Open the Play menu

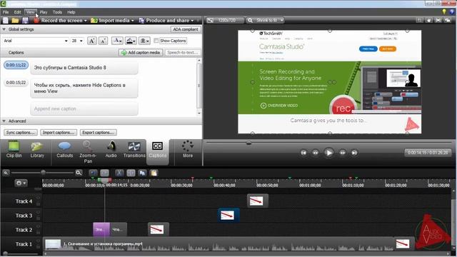pos(44,12)
